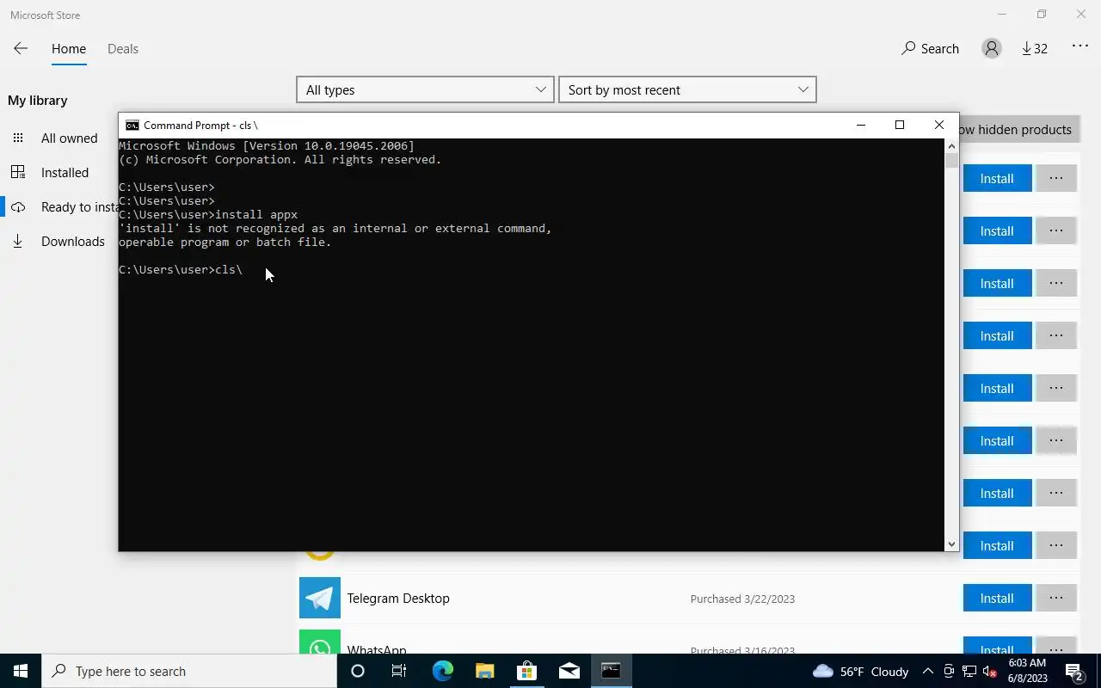Restore down the Microsoft Store window
Viewport: 1101px width, 688px height.
pyautogui.click(x=1042, y=15)
